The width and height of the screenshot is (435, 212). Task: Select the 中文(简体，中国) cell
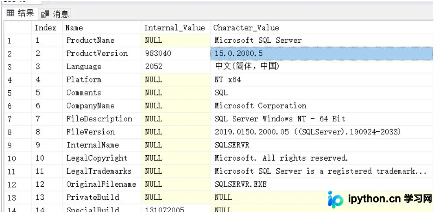pos(322,67)
